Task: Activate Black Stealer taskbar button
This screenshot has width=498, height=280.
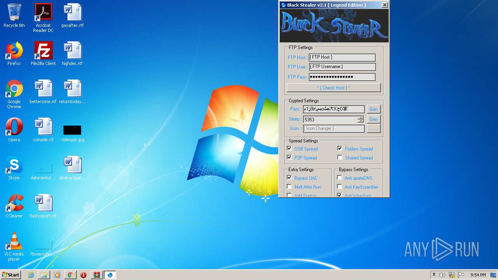Action: click(110, 275)
